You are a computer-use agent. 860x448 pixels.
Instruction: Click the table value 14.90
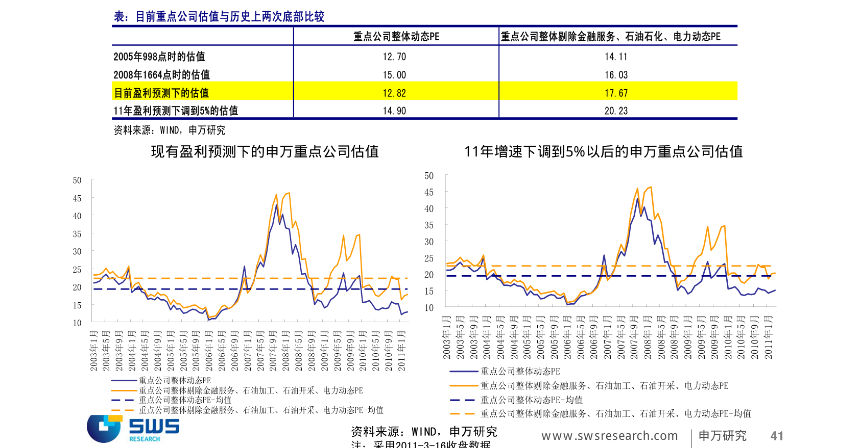click(x=395, y=111)
